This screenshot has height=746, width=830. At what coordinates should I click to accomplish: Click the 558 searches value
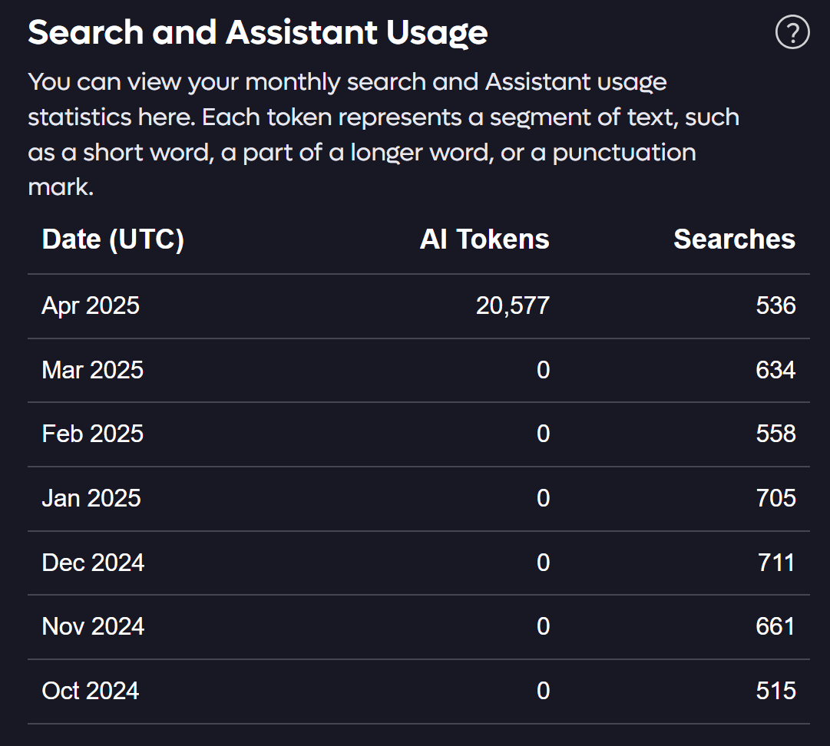click(775, 434)
